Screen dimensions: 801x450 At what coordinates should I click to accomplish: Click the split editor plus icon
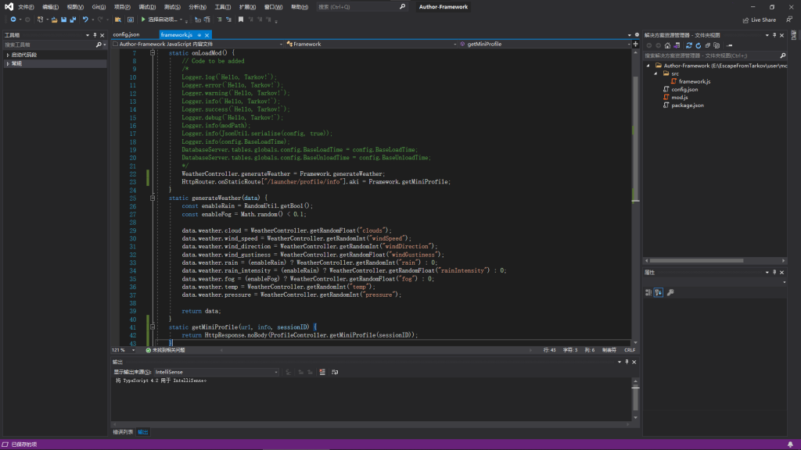click(635, 44)
